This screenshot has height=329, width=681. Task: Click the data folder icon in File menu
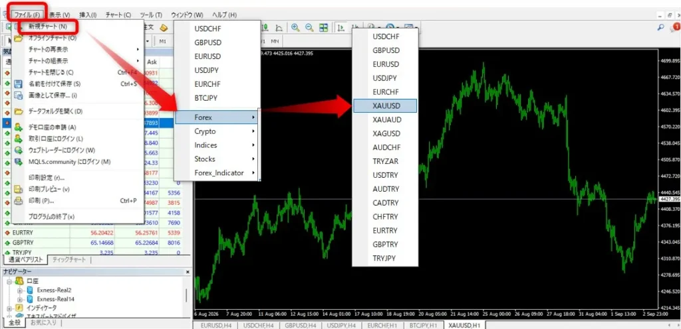coord(18,111)
